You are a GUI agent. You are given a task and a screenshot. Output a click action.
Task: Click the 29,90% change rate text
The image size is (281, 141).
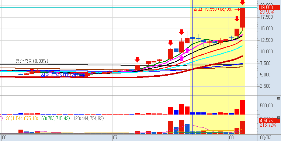coord(267,12)
